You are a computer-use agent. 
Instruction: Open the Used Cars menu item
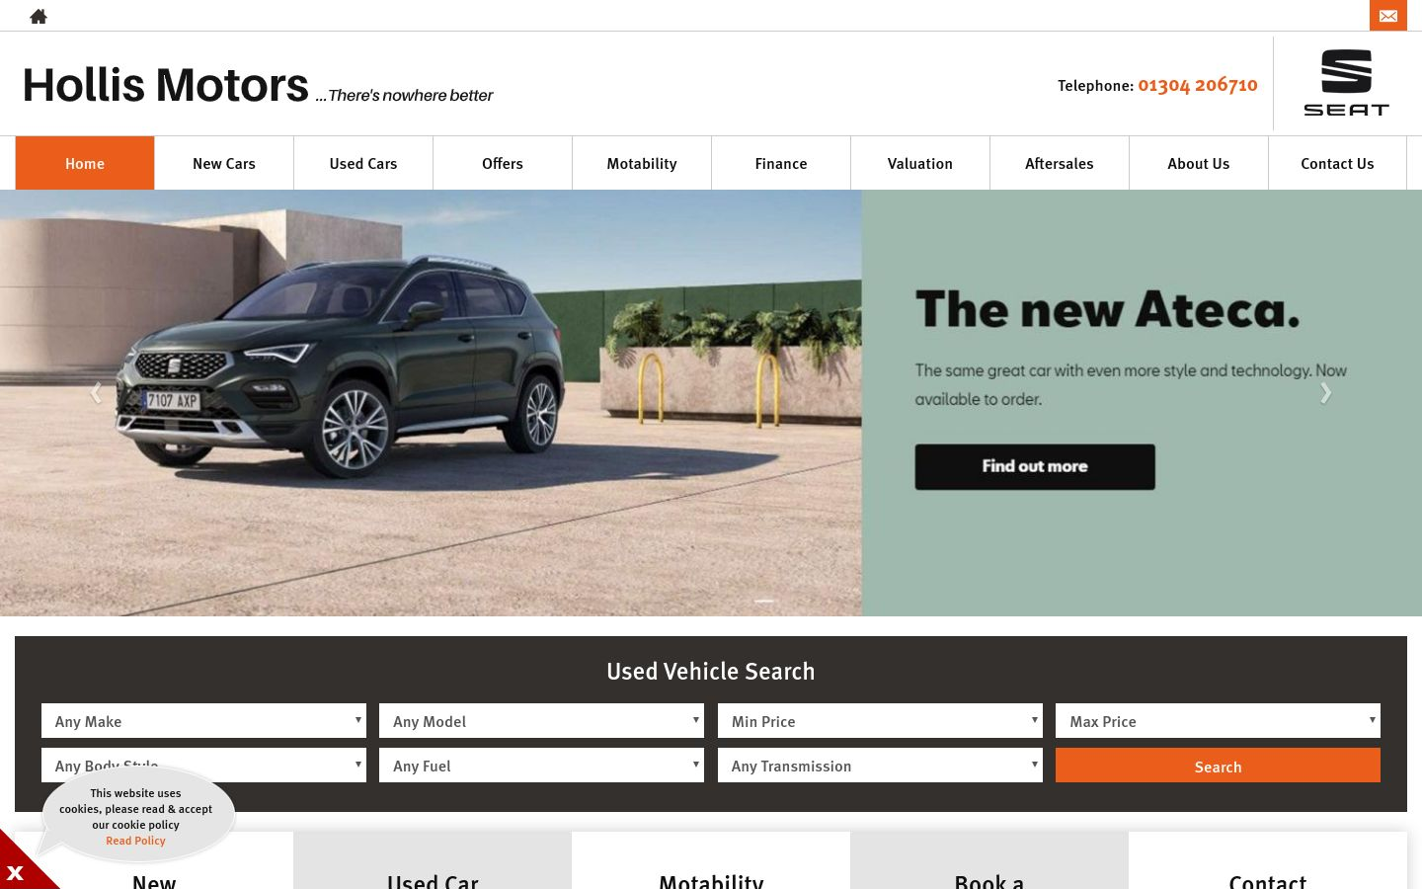click(363, 163)
